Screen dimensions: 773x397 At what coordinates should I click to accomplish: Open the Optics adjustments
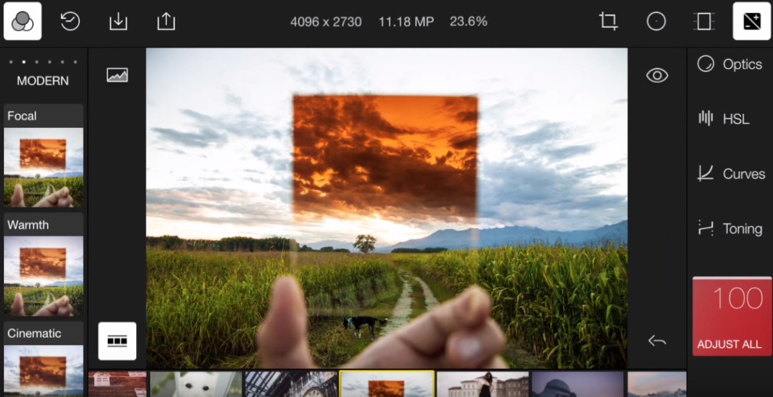(730, 64)
